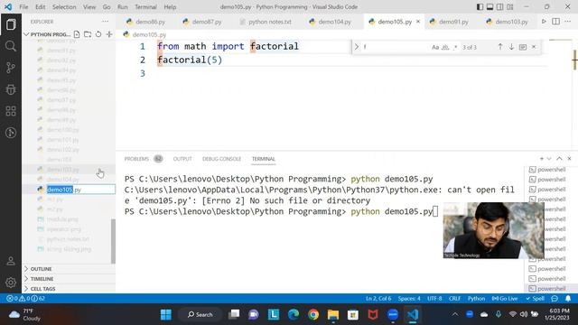Toggle primary side bar layout icon
This screenshot has width=578, height=325.
(x=480, y=7)
